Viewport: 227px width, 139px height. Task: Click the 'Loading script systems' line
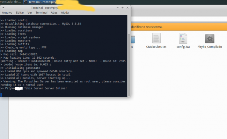pyautogui.click(x=20, y=37)
